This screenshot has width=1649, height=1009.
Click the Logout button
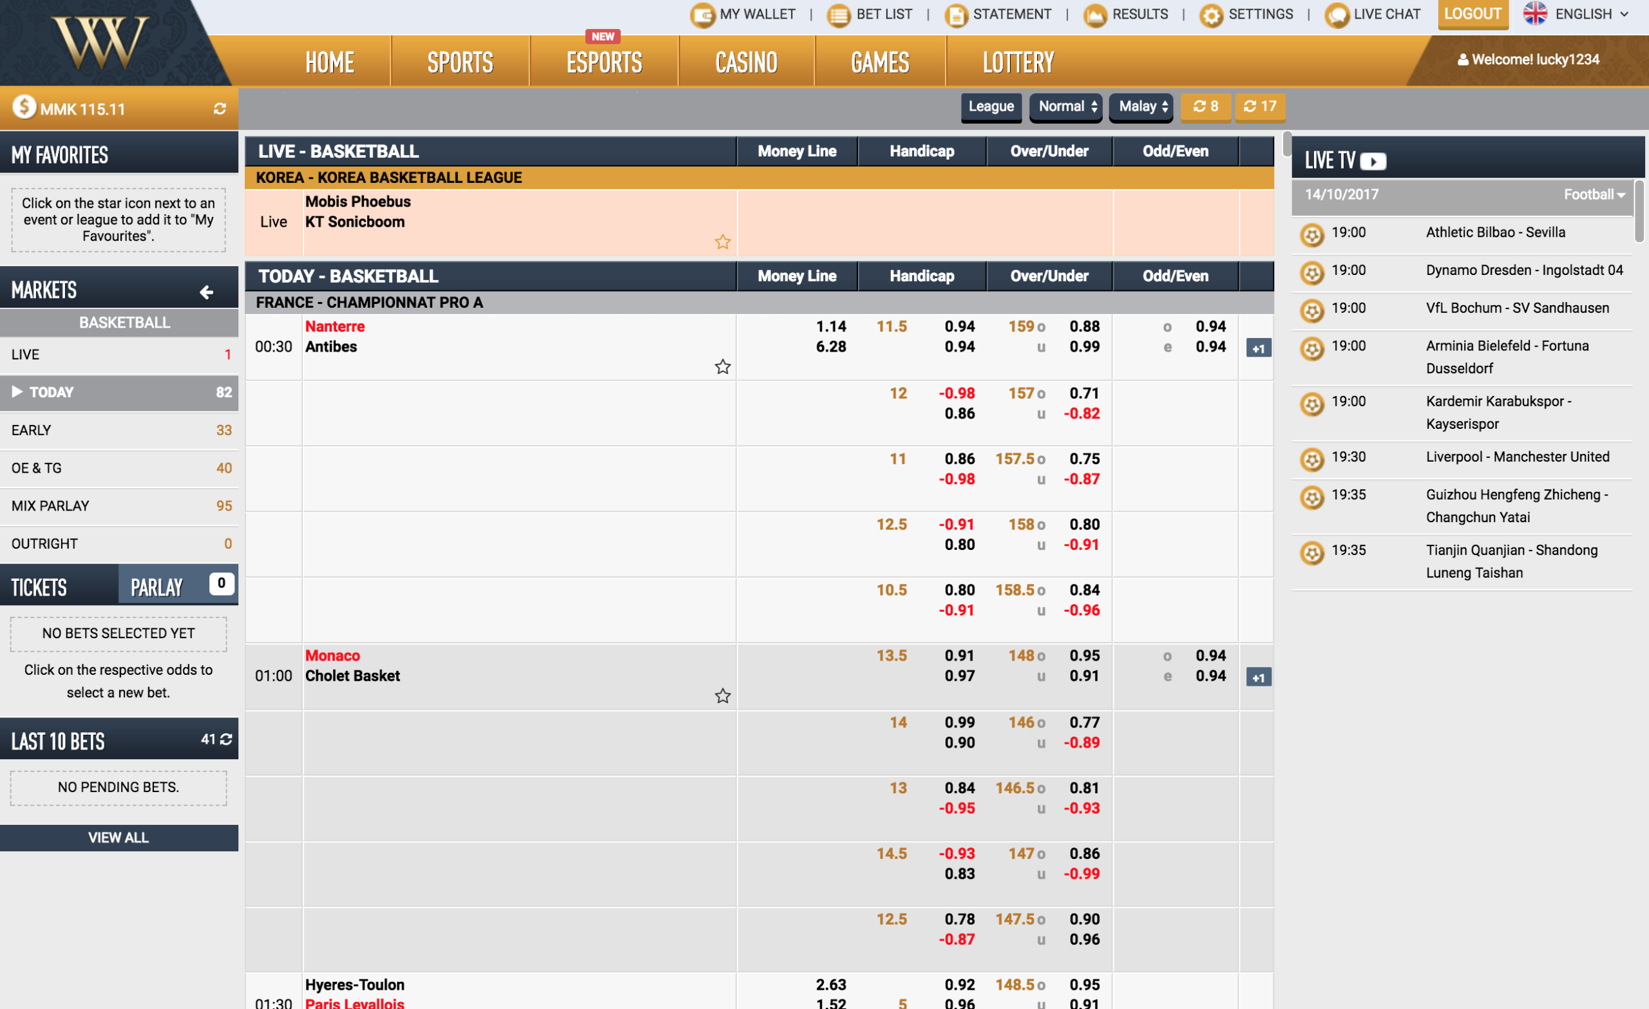tap(1473, 14)
